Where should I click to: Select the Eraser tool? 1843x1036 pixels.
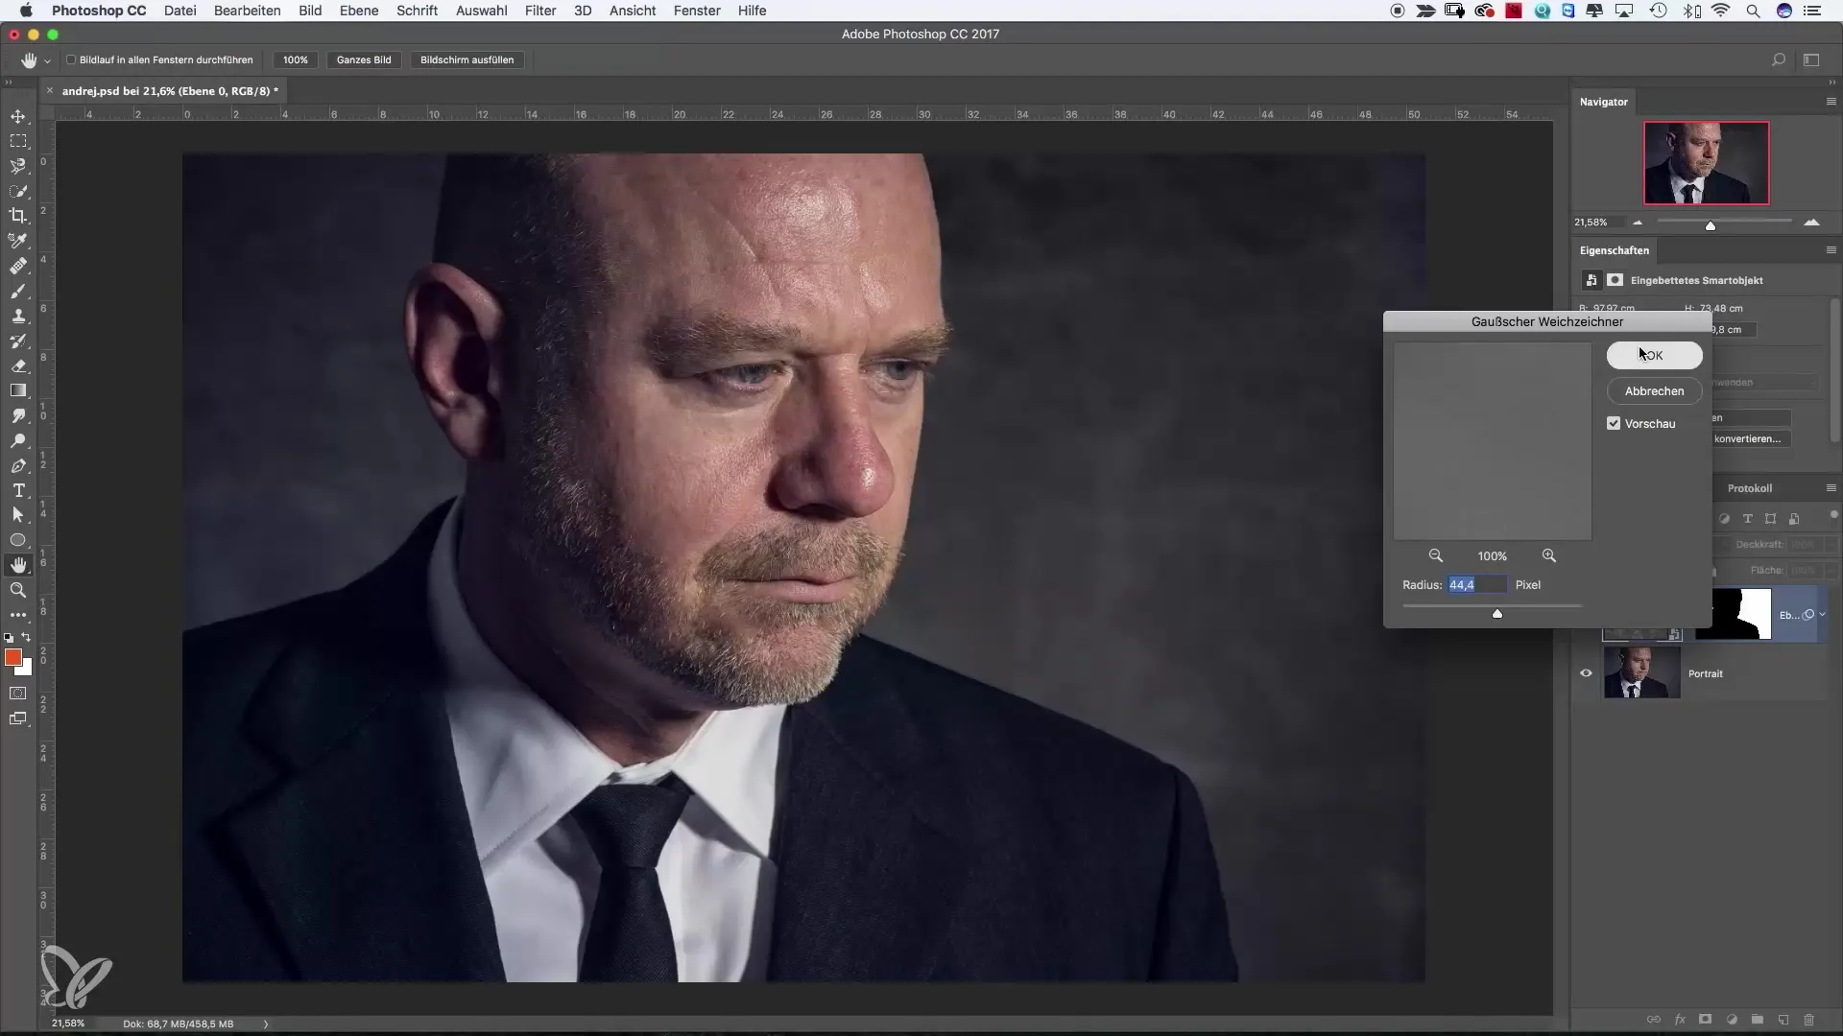[x=18, y=365]
